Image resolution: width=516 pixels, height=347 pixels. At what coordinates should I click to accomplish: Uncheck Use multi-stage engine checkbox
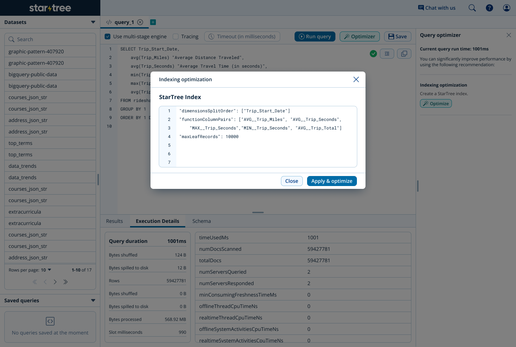107,36
